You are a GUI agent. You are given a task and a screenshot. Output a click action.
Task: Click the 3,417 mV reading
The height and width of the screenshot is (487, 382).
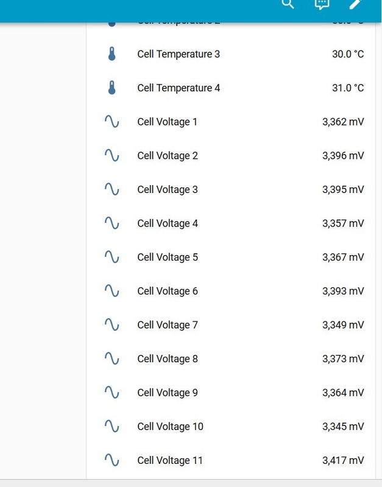pos(343,460)
